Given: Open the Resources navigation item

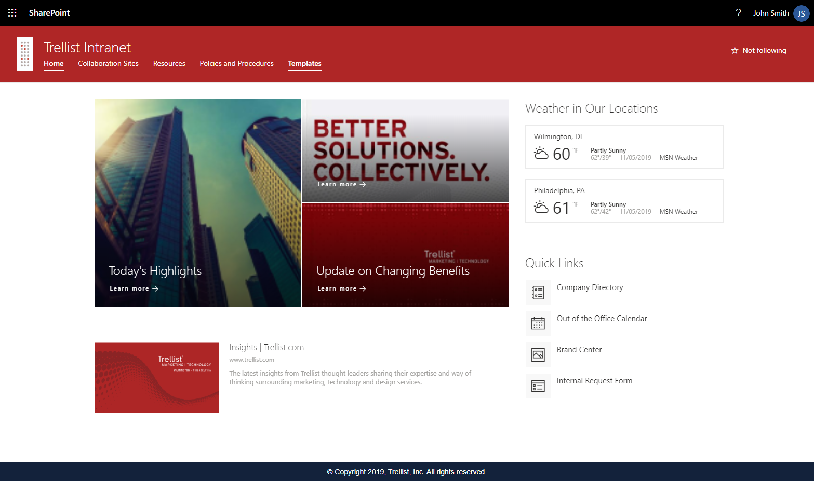Looking at the screenshot, I should tap(169, 64).
